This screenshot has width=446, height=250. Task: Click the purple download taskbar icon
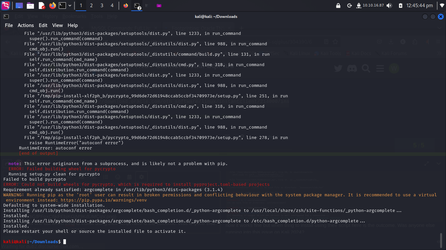[159, 6]
